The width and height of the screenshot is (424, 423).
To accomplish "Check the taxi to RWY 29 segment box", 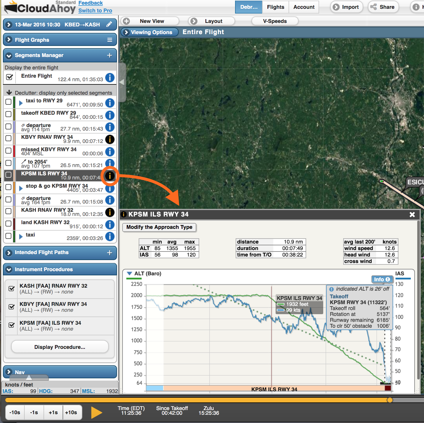I will (9, 102).
